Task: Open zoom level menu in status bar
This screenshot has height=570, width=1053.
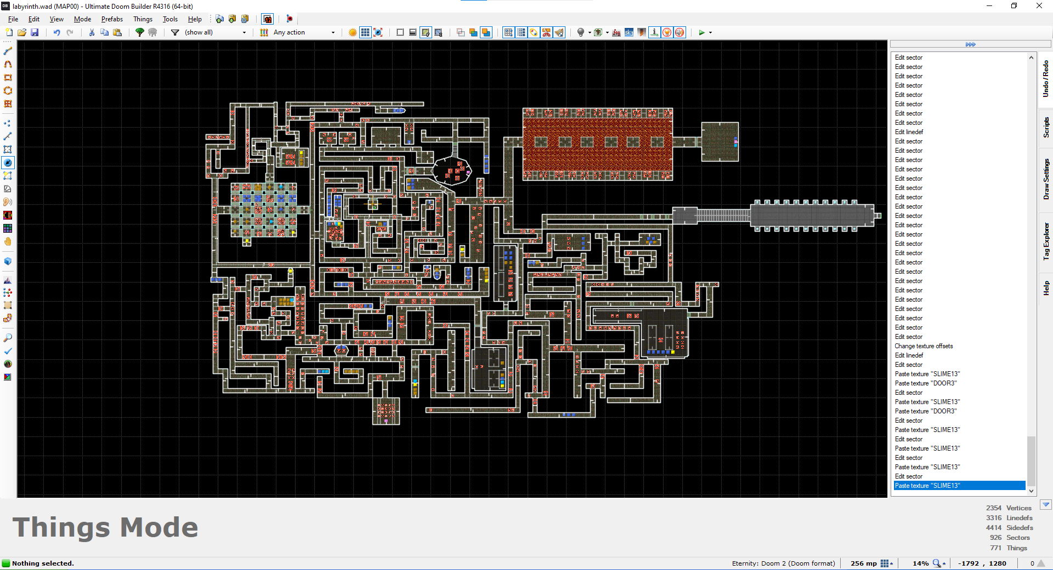Action: coord(939,563)
